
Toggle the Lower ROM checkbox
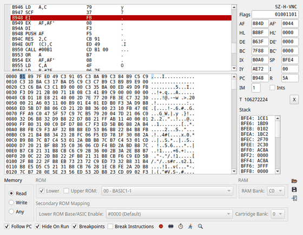[x=42, y=191]
